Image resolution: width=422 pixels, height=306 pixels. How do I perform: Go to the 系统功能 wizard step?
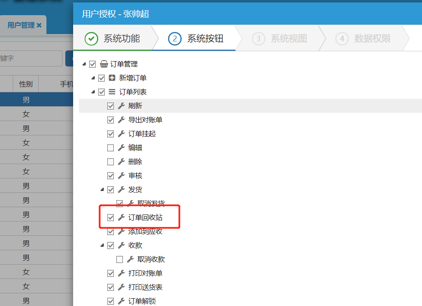[x=113, y=39]
